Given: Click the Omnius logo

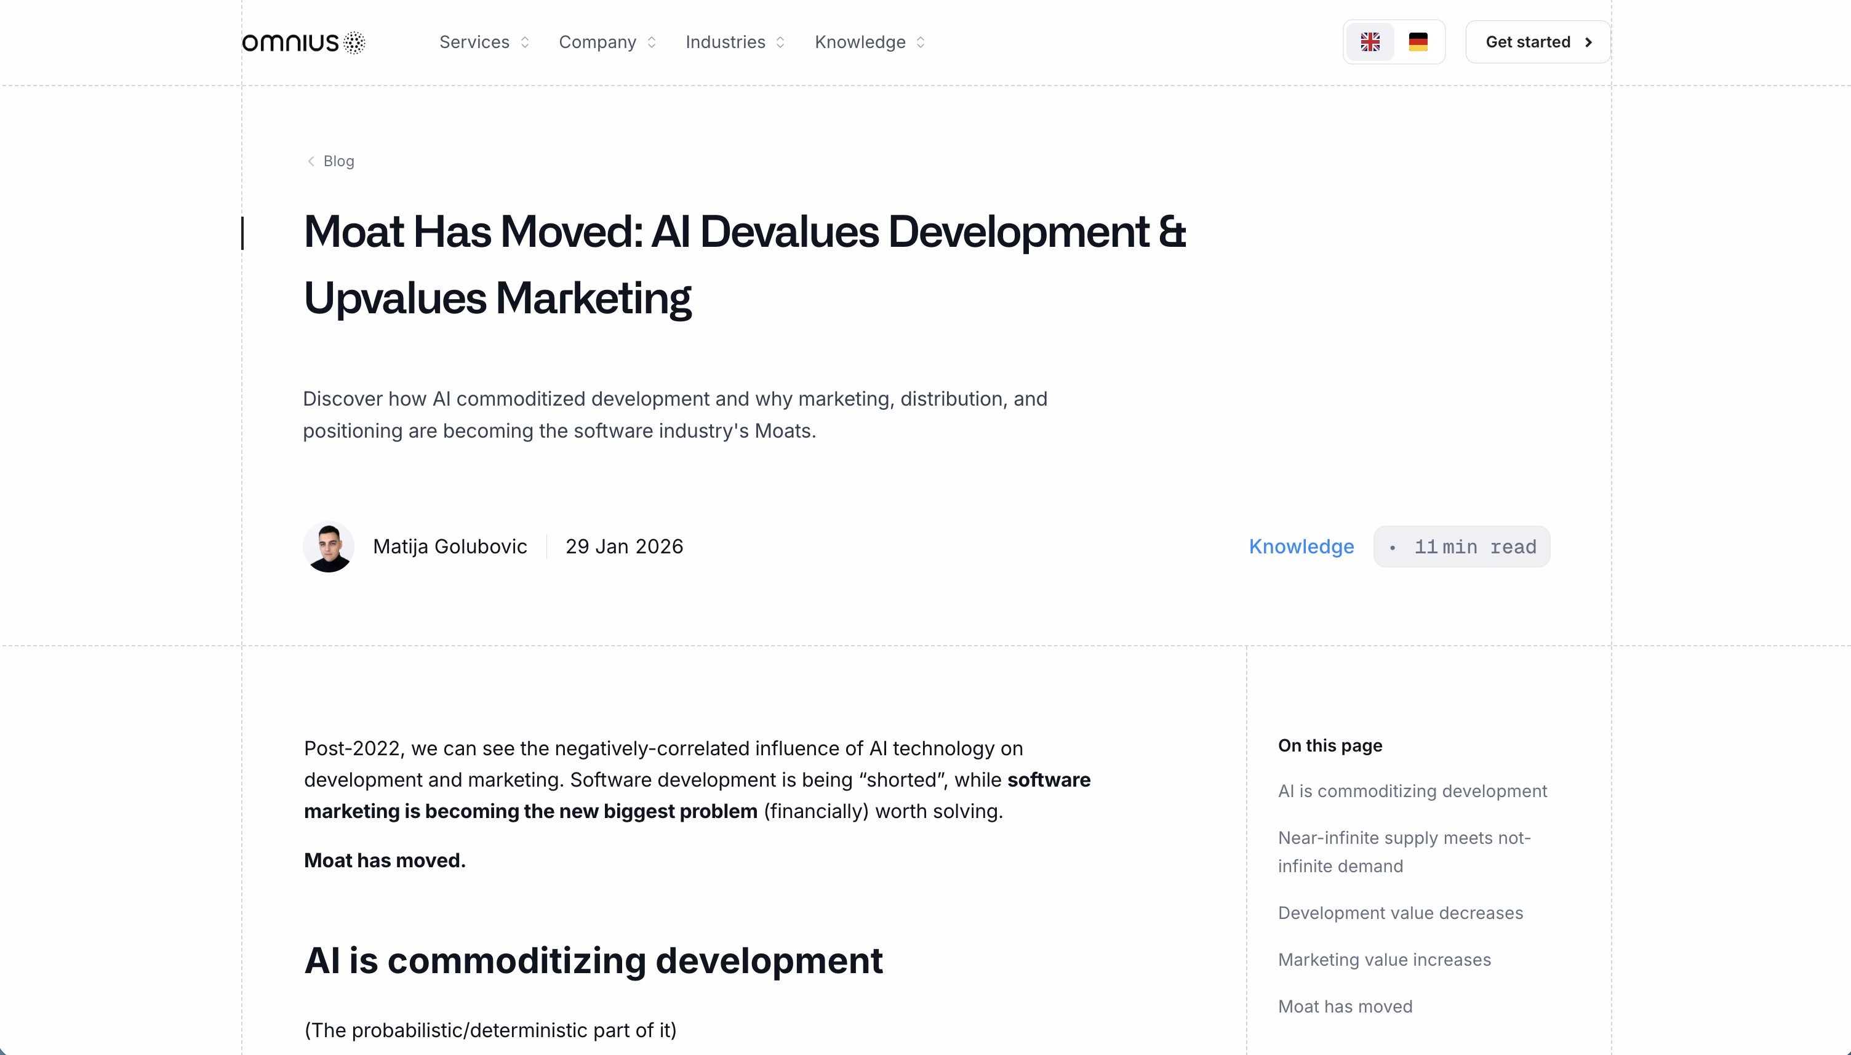Looking at the screenshot, I should pyautogui.click(x=303, y=42).
